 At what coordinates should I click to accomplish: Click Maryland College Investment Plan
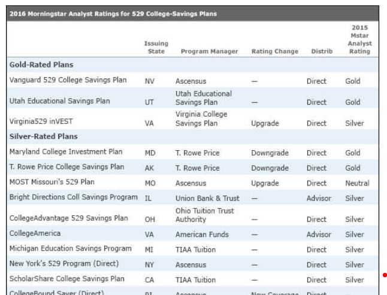pyautogui.click(x=66, y=152)
